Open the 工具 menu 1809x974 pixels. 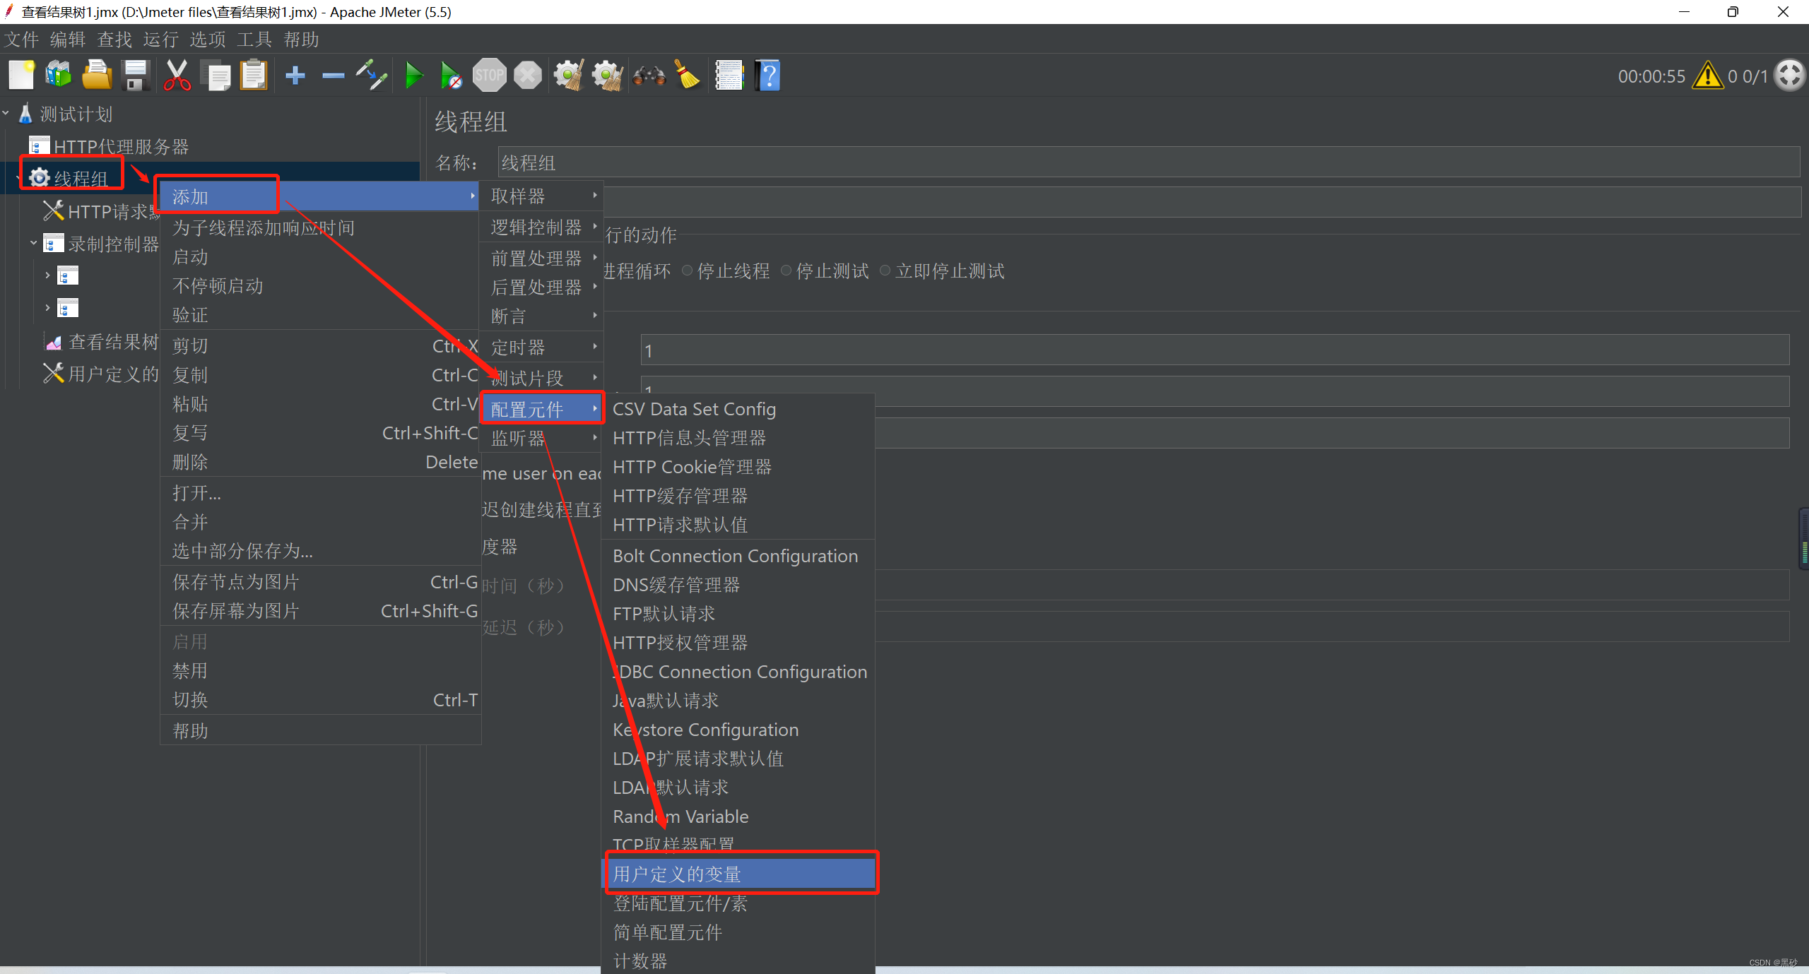[x=254, y=39]
